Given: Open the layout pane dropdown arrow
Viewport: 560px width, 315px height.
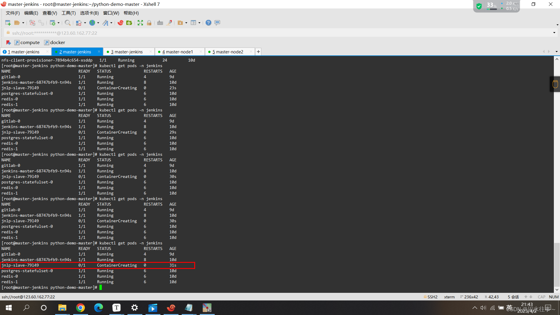Looking at the screenshot, I should tap(199, 23).
